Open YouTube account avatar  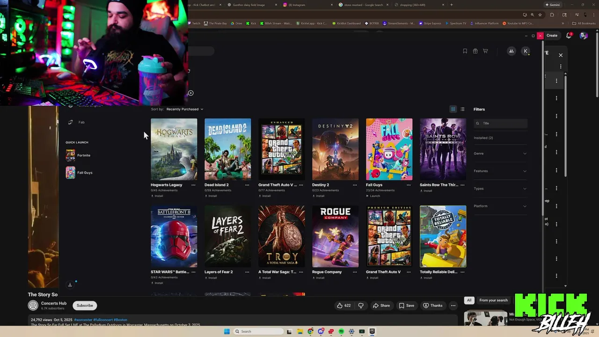coord(583,36)
